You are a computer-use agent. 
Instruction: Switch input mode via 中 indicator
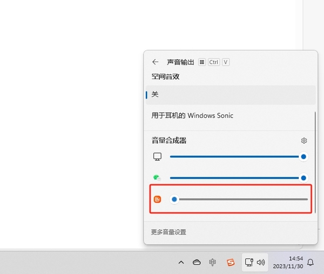[x=212, y=262]
